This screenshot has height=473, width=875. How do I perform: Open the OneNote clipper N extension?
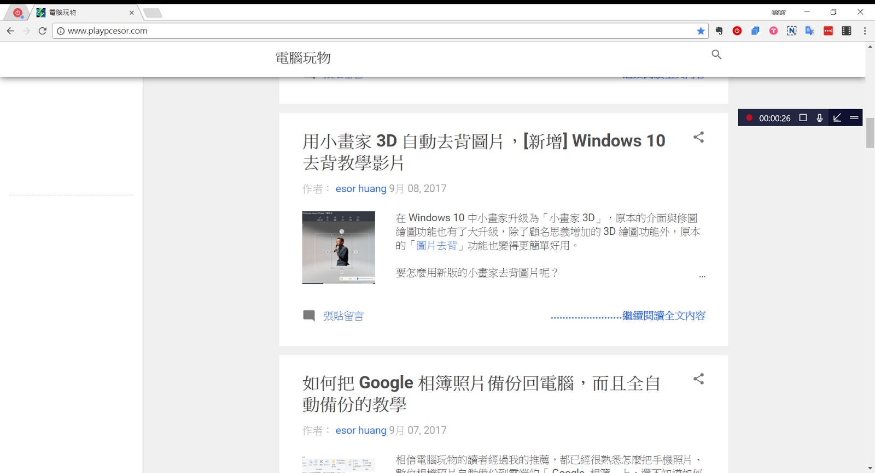tap(792, 31)
